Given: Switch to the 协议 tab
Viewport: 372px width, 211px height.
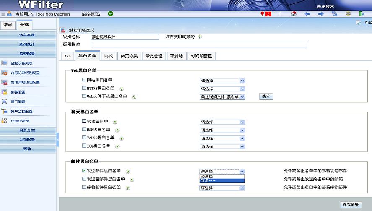Looking at the screenshot, I should pos(108,56).
